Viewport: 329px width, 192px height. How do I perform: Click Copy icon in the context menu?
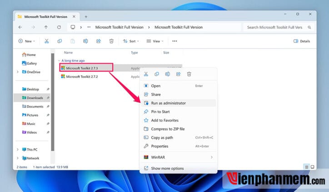(157, 74)
